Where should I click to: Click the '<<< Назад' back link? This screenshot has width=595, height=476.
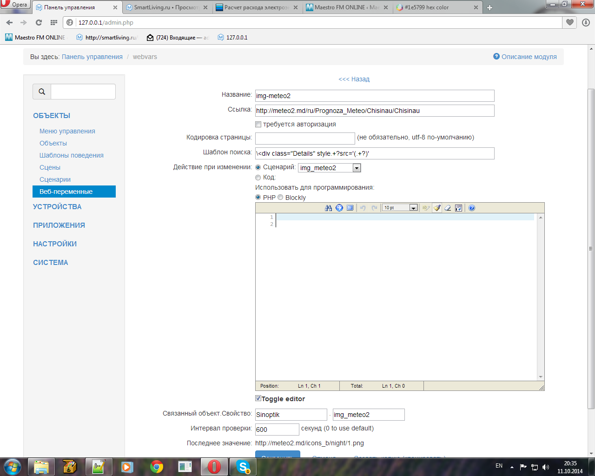354,79
